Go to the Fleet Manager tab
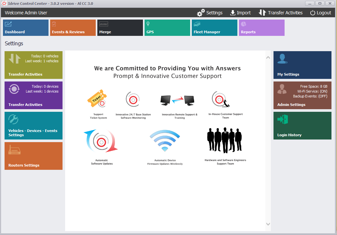The width and height of the screenshot is (337, 235). (215, 28)
